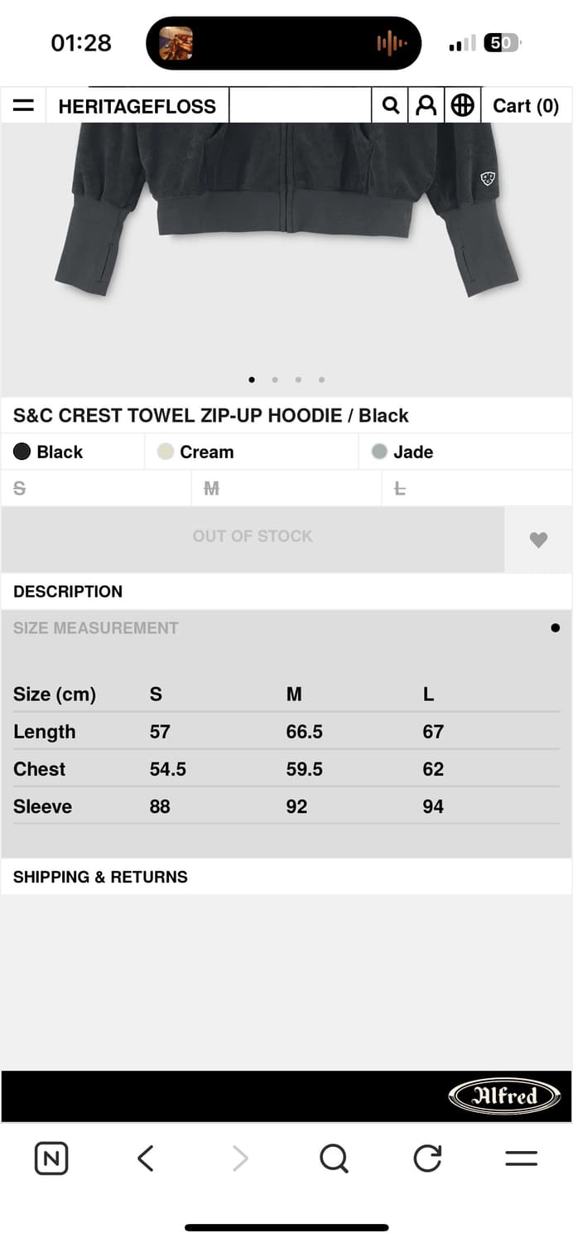
Task: Expand the DESCRIPTION section
Action: [68, 592]
